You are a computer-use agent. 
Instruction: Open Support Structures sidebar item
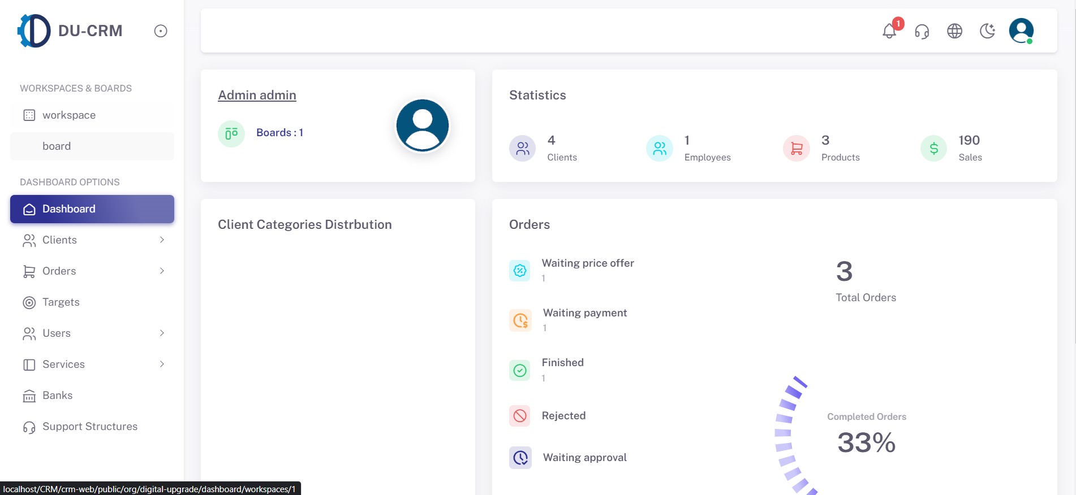pos(92,427)
